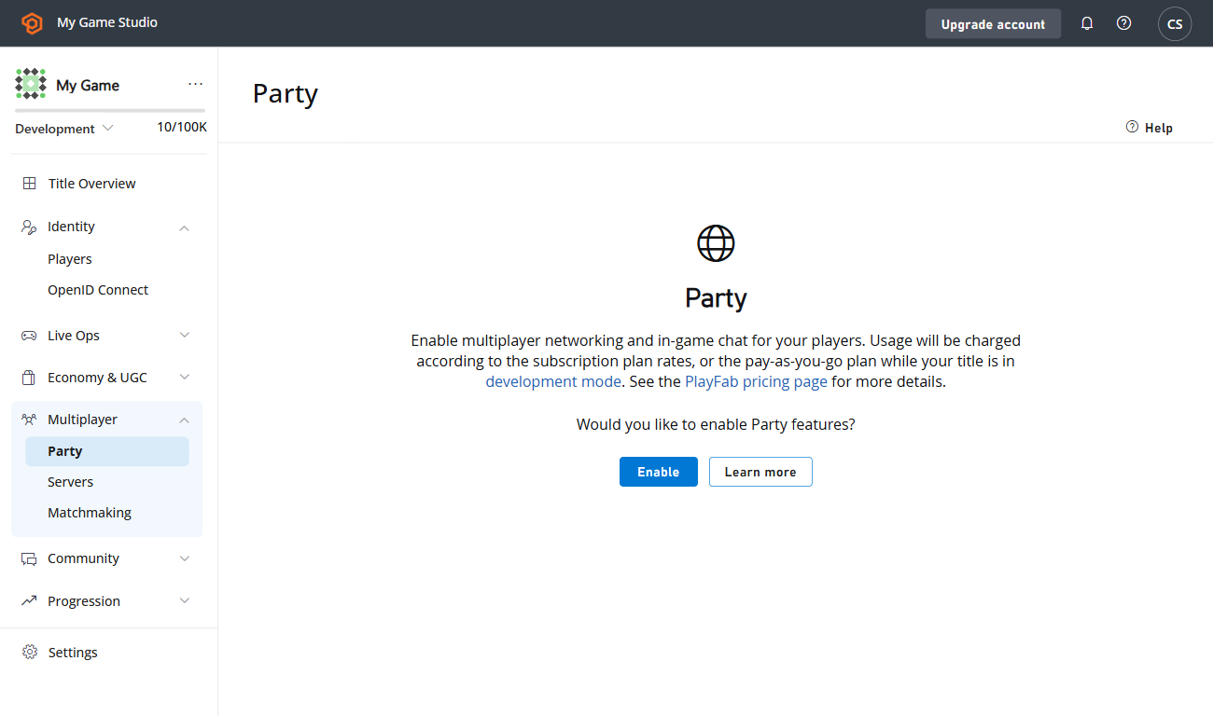Viewport: 1213px width, 716px height.
Task: Click the PlayFab logo in the header
Action: pos(34,22)
